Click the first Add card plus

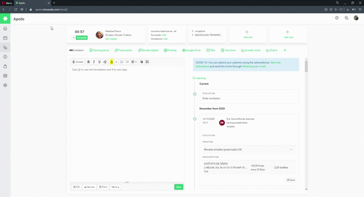point(247,32)
